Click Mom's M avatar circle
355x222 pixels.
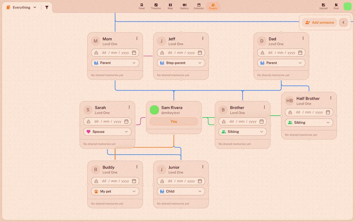96,41
